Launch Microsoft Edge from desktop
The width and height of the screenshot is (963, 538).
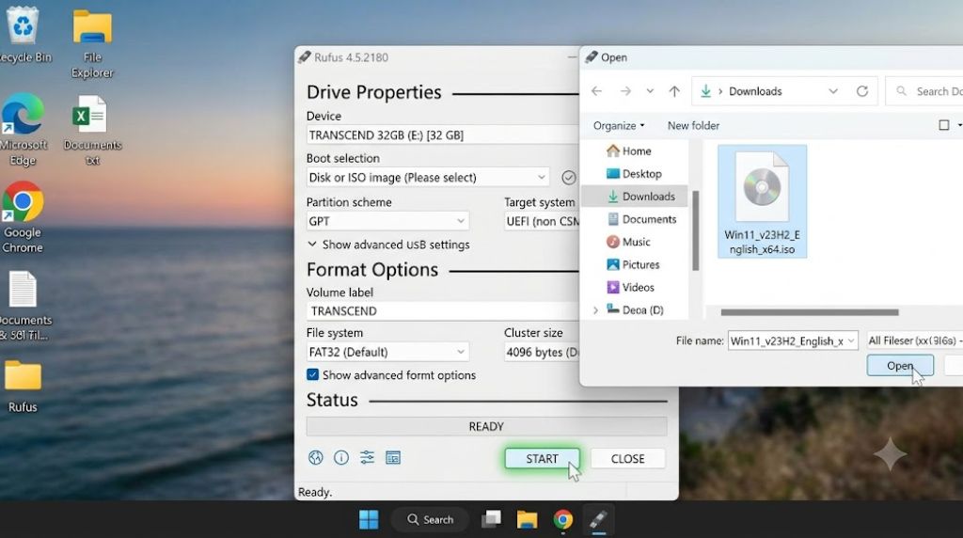[x=24, y=130]
